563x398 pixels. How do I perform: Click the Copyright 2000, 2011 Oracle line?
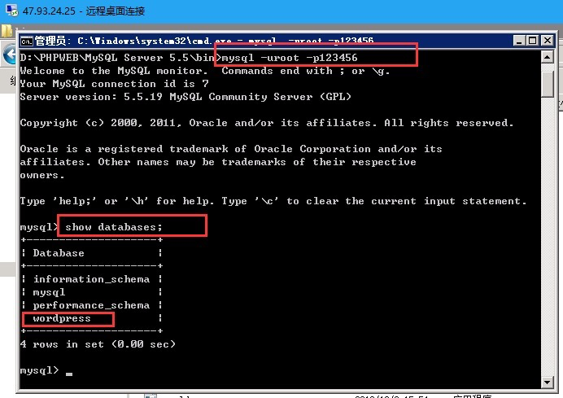pyautogui.click(x=267, y=123)
